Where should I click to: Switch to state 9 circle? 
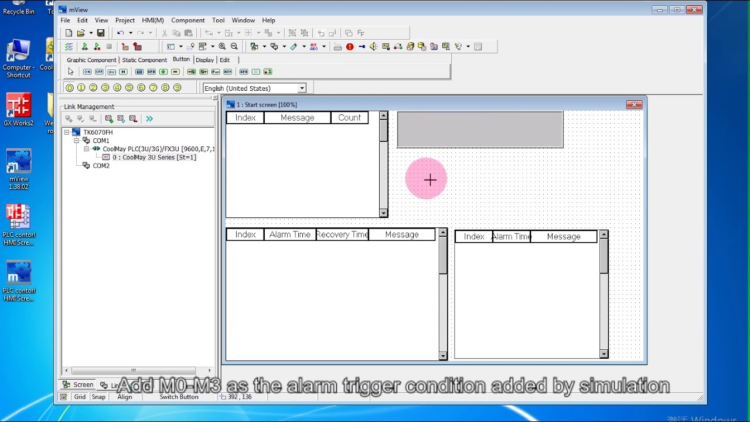[177, 88]
